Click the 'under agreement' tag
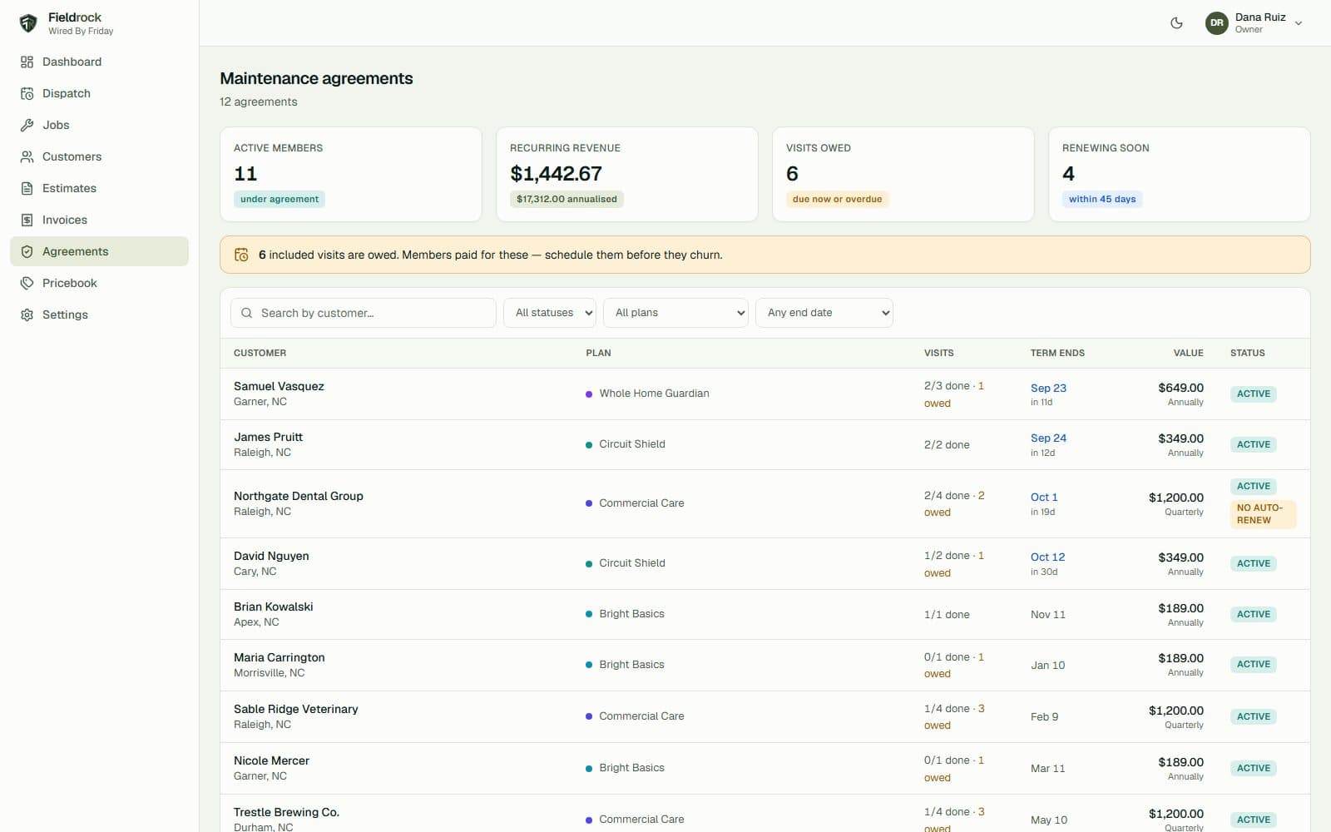 [x=280, y=199]
